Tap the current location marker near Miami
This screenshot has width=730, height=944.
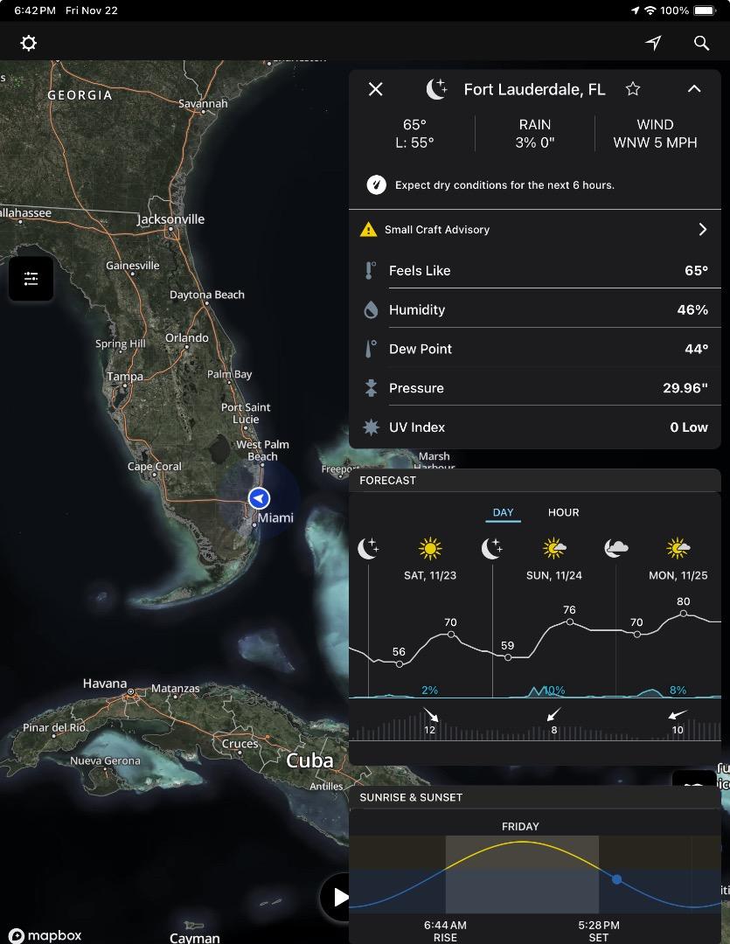click(259, 498)
